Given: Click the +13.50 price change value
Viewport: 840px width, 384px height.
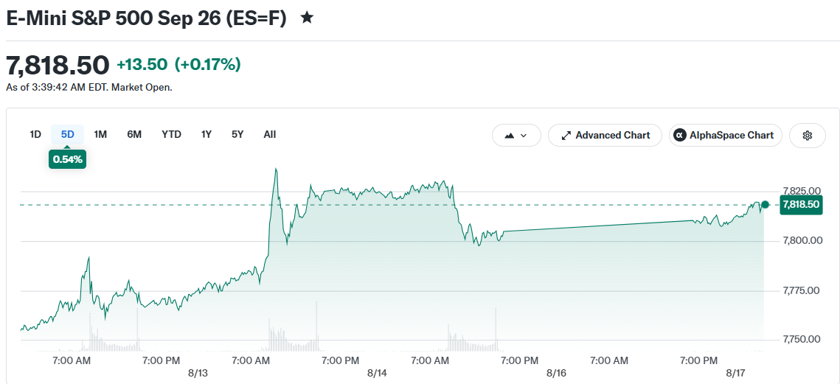Looking at the screenshot, I should coord(142,65).
